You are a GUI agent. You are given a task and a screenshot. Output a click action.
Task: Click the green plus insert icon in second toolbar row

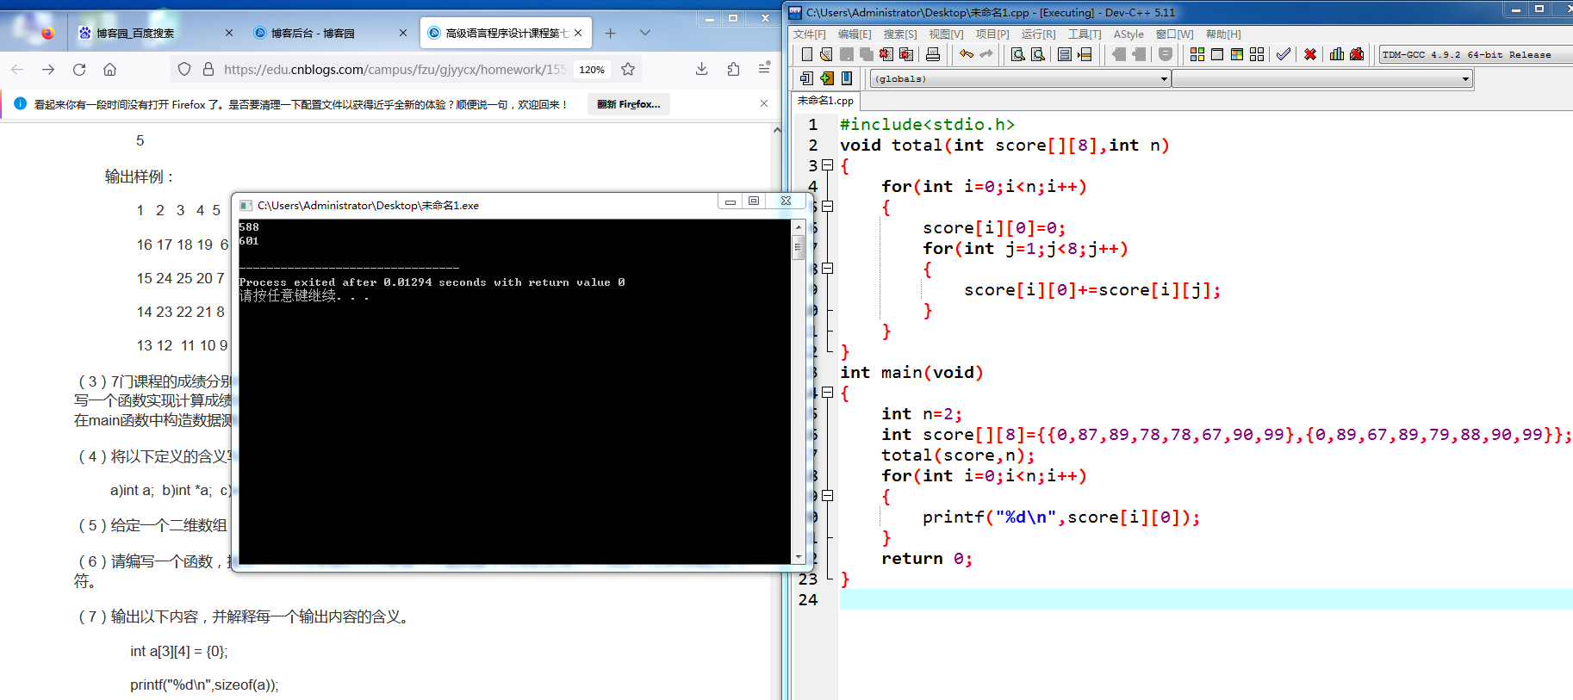[827, 78]
